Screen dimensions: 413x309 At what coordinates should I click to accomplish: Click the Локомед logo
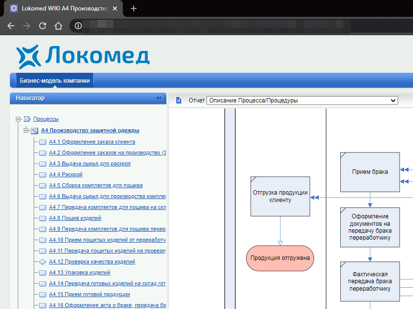83,56
